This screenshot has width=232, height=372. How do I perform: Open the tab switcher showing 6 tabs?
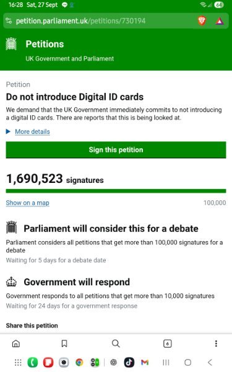(x=168, y=343)
